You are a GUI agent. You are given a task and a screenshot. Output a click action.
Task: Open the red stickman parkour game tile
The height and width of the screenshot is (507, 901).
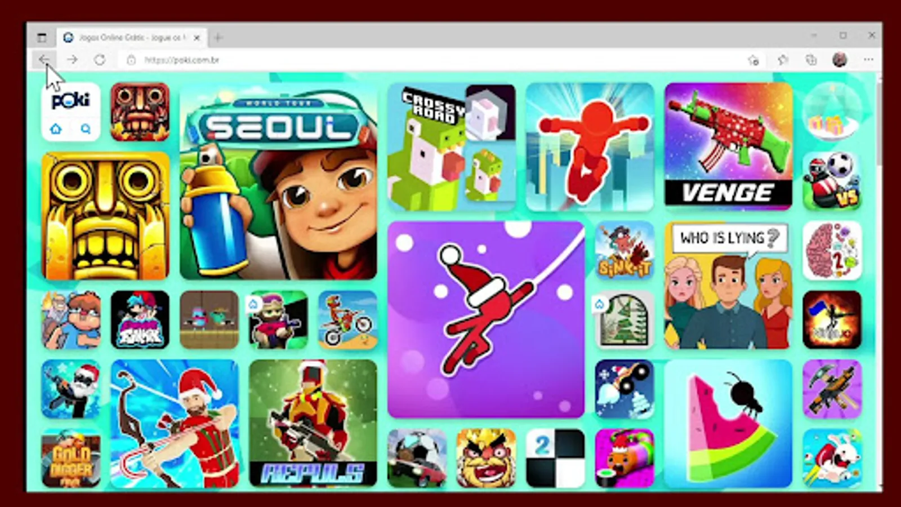pyautogui.click(x=590, y=146)
